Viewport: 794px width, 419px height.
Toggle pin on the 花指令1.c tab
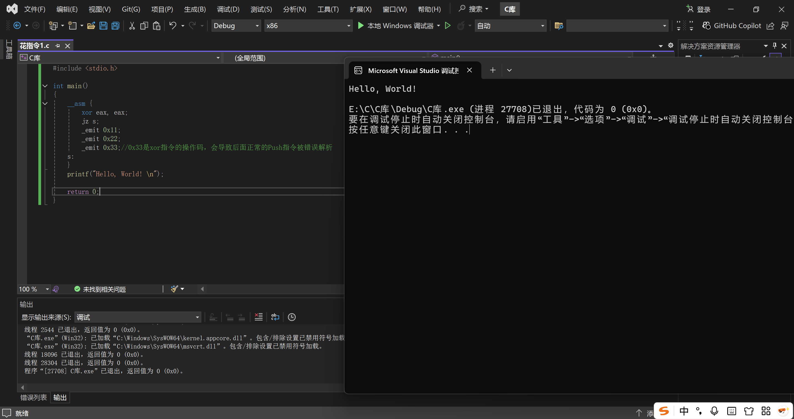click(57, 46)
